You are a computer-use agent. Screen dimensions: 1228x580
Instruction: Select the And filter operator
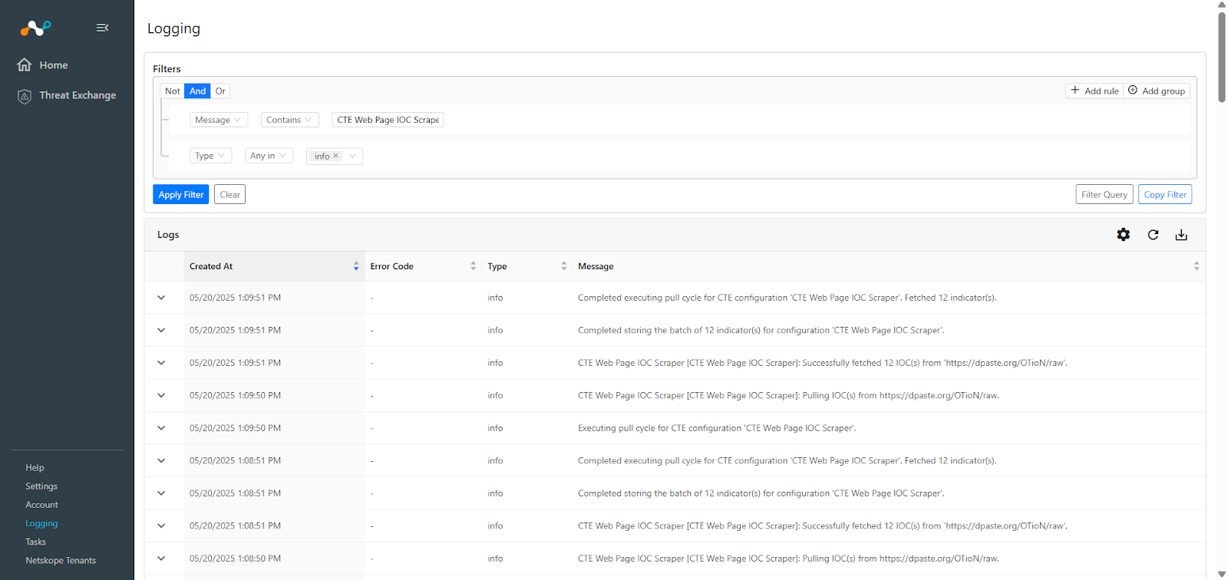(x=197, y=91)
